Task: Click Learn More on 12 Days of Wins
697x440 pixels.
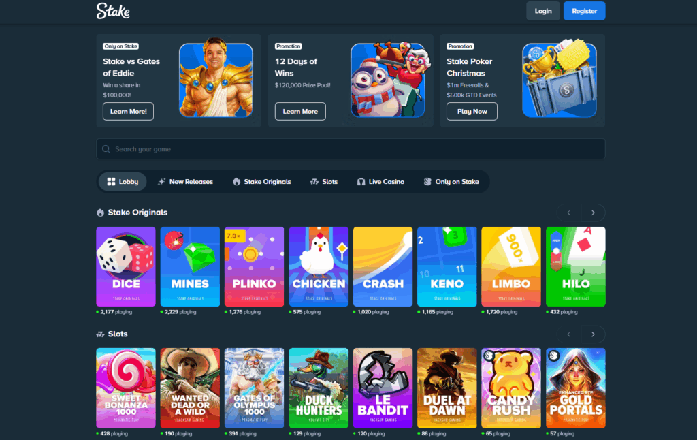Action: point(300,112)
